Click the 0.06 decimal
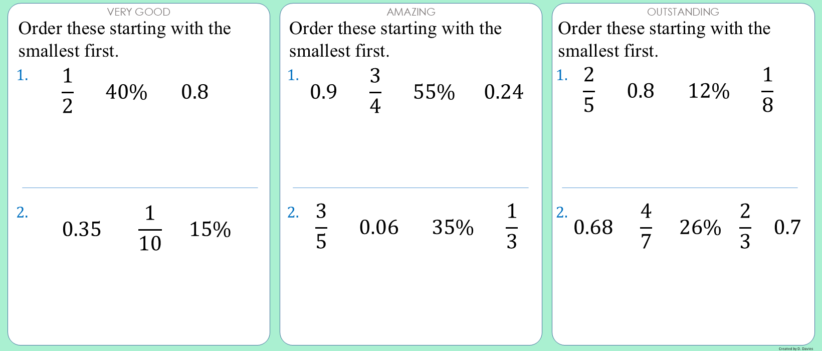 (379, 228)
